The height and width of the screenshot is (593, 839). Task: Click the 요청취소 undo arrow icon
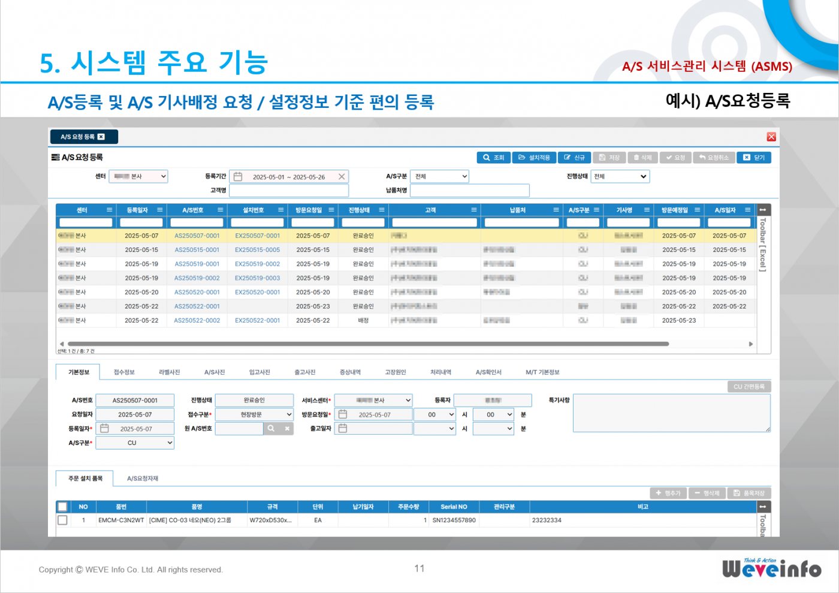pos(702,157)
